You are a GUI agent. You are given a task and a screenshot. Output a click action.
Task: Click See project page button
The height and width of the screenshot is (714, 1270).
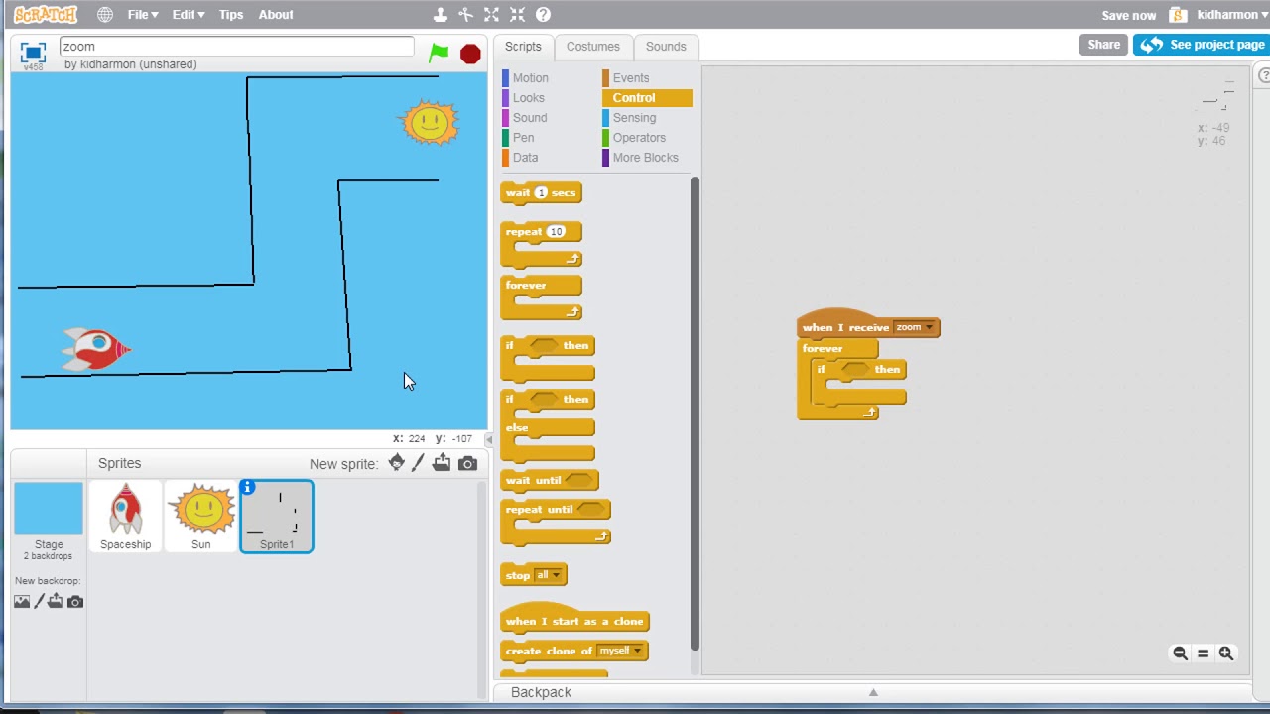point(1201,45)
